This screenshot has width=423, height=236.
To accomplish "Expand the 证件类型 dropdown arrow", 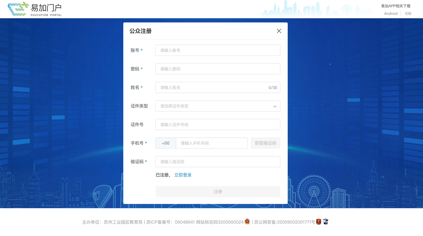I will point(275,106).
